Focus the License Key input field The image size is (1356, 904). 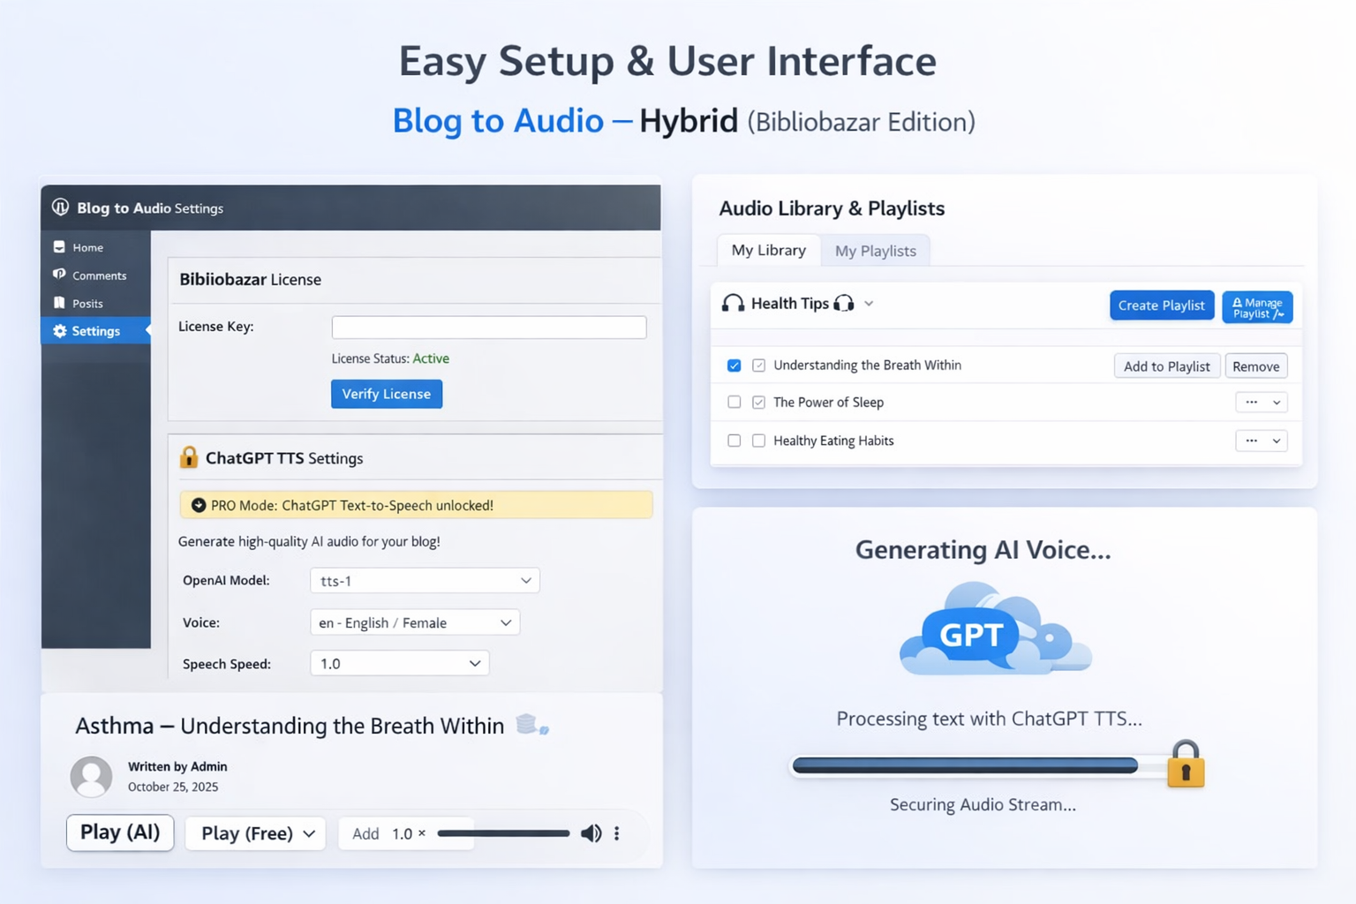(x=488, y=328)
